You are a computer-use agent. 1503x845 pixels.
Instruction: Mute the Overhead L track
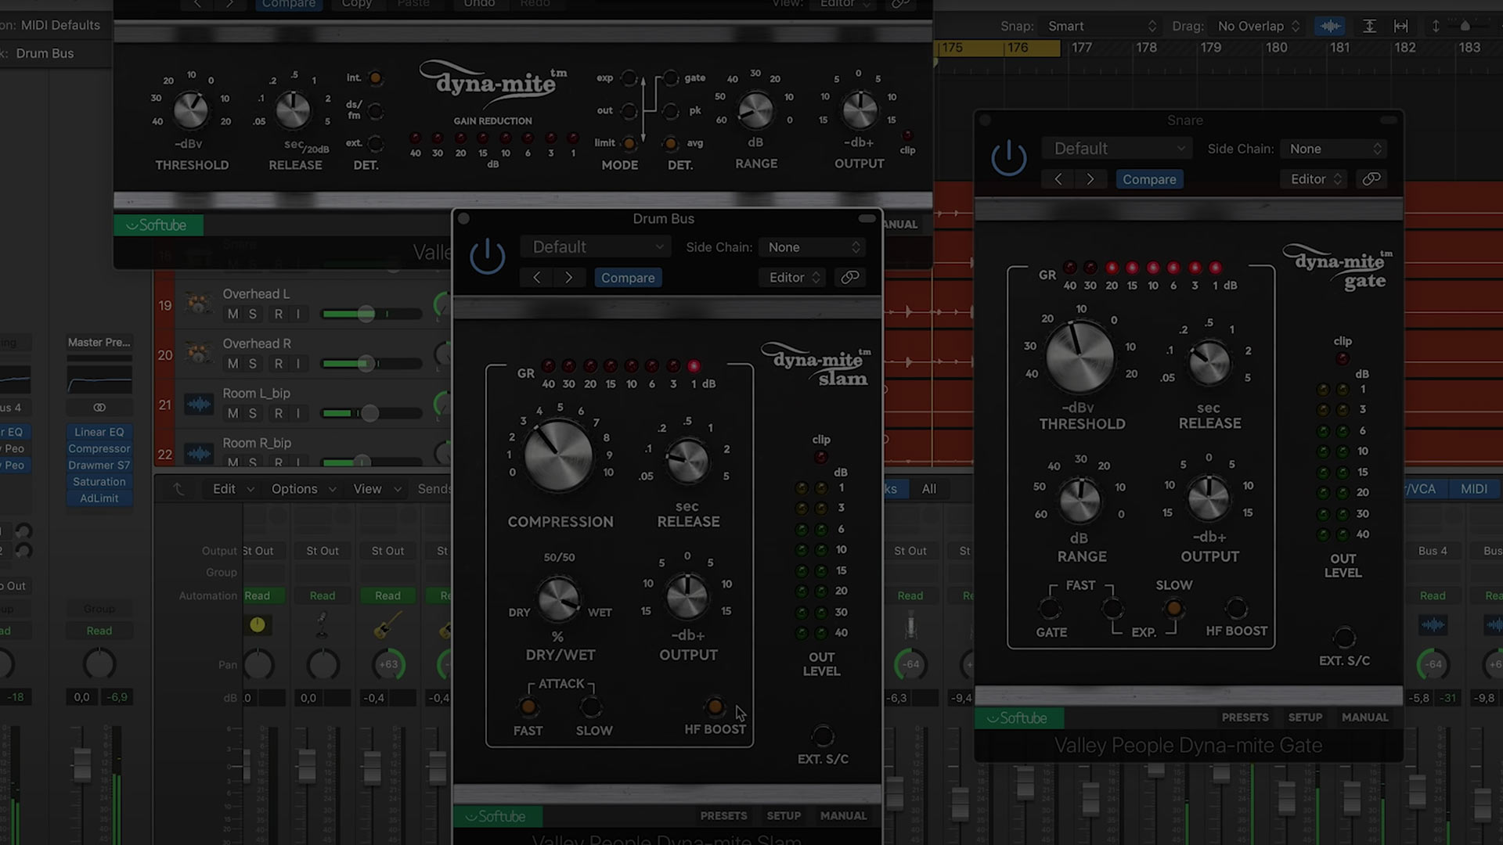232,314
